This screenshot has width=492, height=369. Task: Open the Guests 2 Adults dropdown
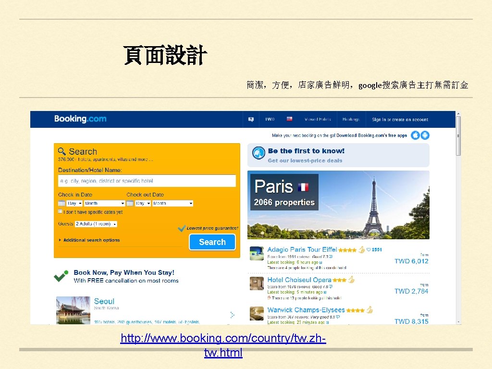coord(96,224)
